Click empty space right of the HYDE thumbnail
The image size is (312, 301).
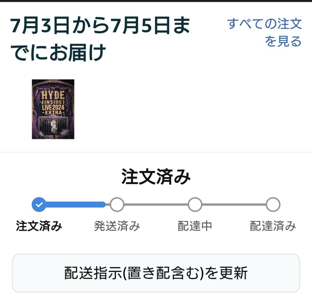[x=192, y=109]
